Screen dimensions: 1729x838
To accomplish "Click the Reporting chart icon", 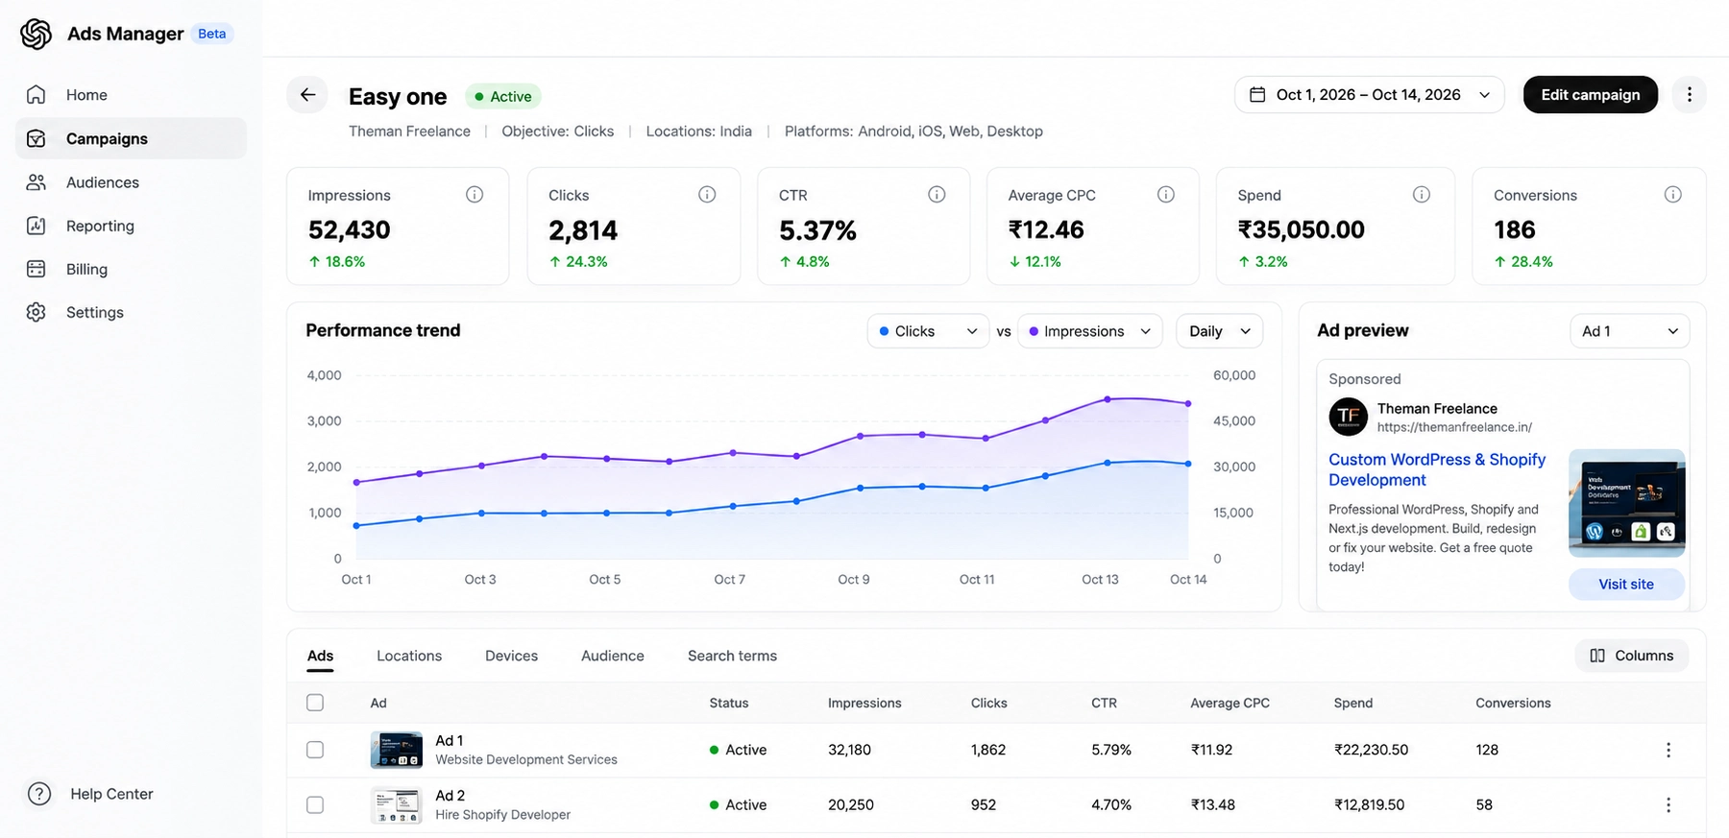I will pos(37,226).
